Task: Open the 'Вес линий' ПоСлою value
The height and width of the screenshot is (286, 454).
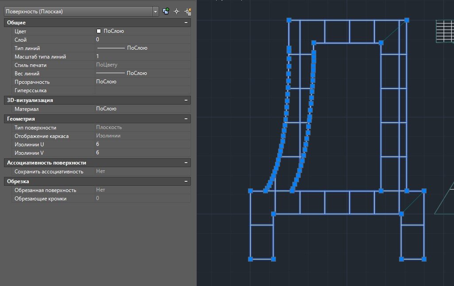Action: click(x=143, y=73)
